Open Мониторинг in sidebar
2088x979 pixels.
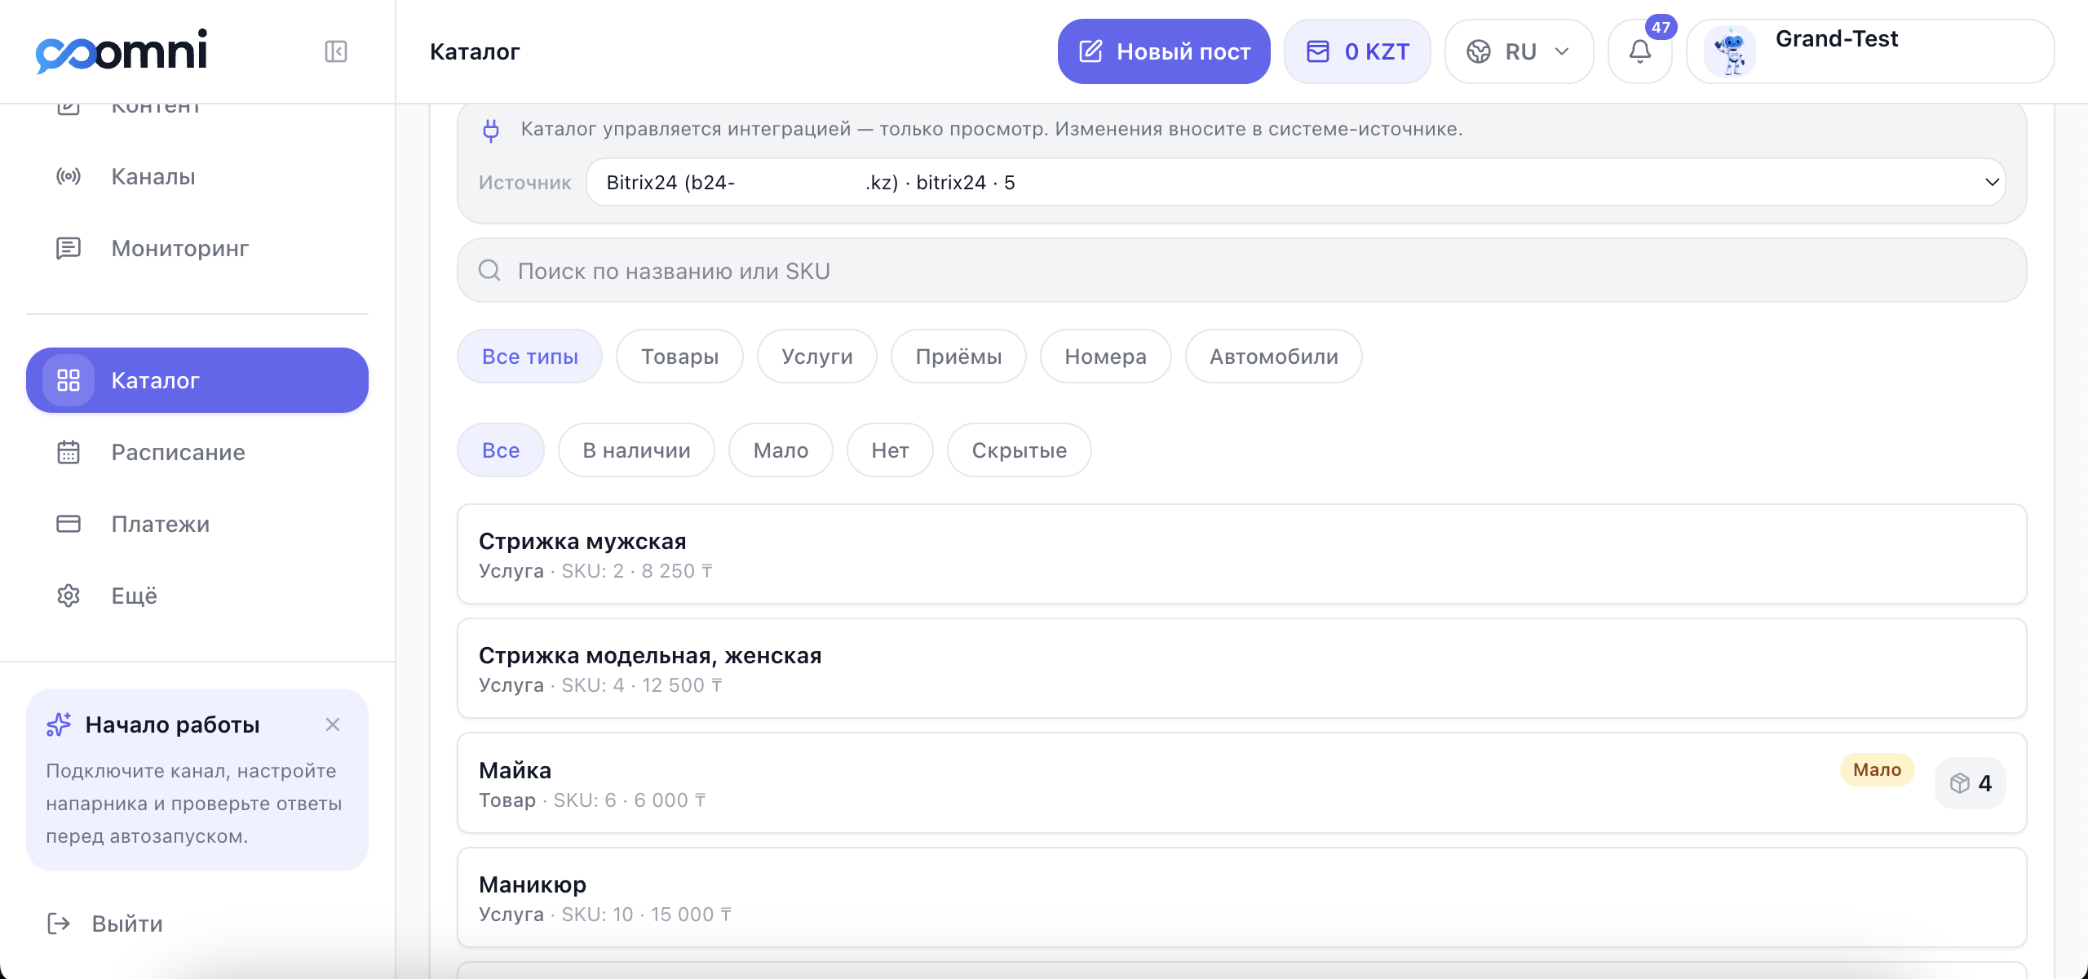pos(197,248)
